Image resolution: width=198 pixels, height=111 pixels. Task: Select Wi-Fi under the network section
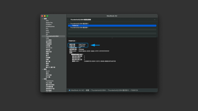coord(48,71)
